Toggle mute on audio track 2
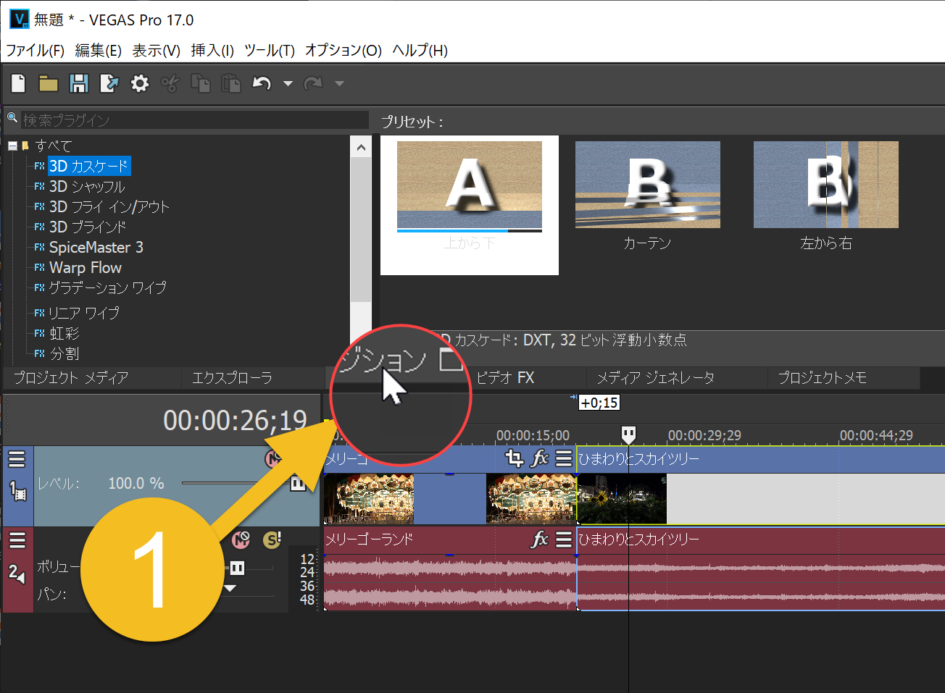Screen dimensions: 945x693 (x=241, y=539)
